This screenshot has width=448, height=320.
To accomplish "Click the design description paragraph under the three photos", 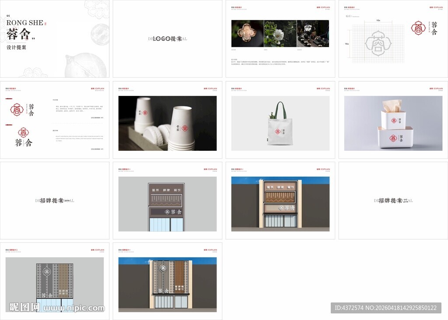I will click(x=280, y=62).
